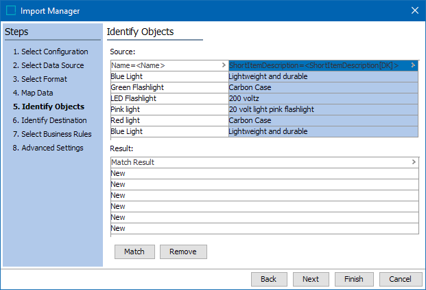Go to step 8 Advanced Settings
This screenshot has width=426, height=290.
pos(48,148)
